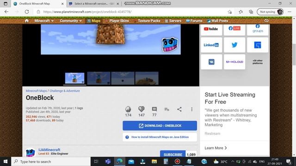
Task: Select the first gallery thumbnail
Action: pos(74,78)
